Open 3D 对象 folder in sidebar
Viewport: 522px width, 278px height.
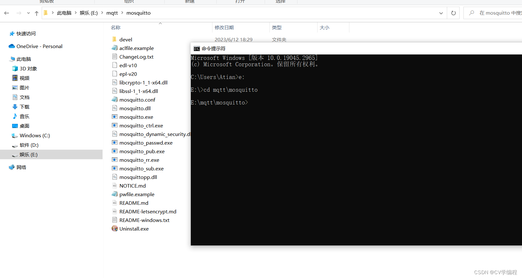(28, 69)
